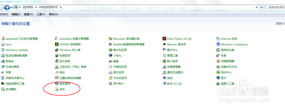Click the 声音 speaker icon

pyautogui.click(x=3, y=72)
